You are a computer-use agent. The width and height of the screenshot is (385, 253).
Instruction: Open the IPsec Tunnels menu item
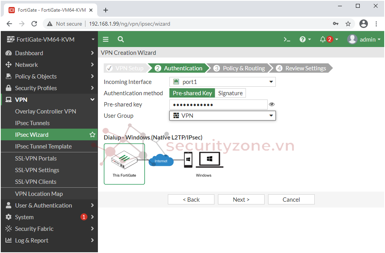point(32,123)
